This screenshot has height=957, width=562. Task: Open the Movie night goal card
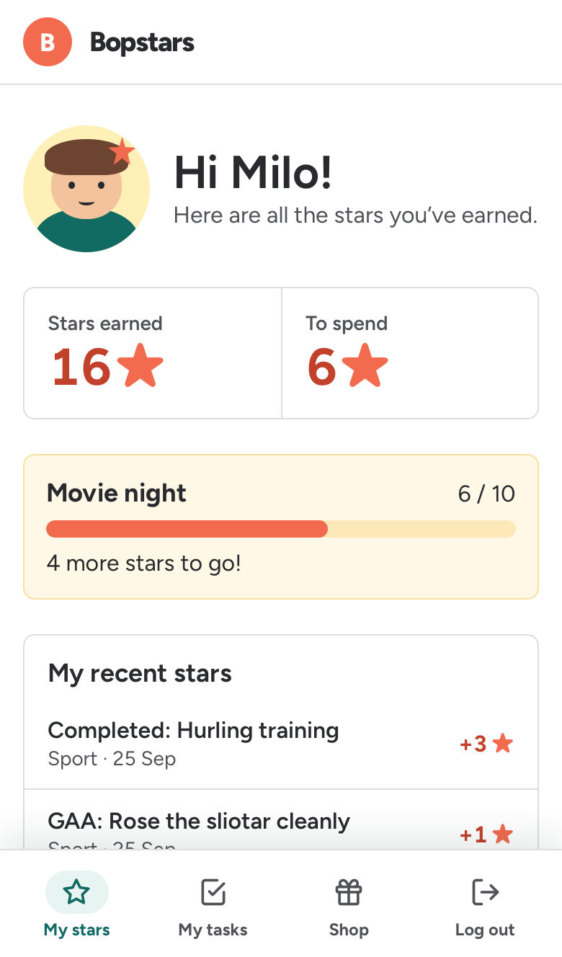click(281, 527)
